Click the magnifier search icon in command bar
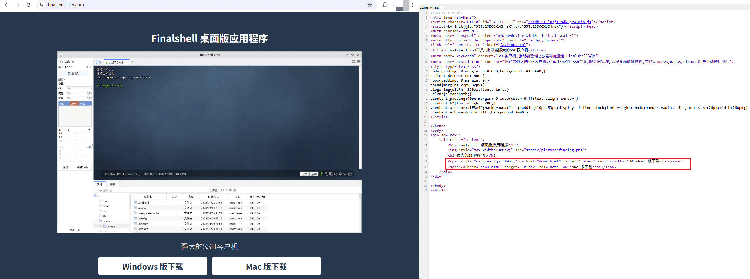Viewport: 750px width, 279px height. pos(335,174)
